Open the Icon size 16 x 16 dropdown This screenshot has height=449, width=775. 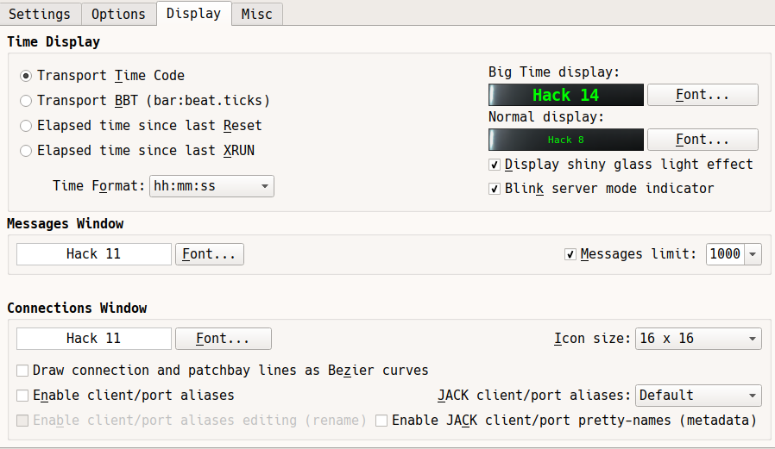coord(698,339)
